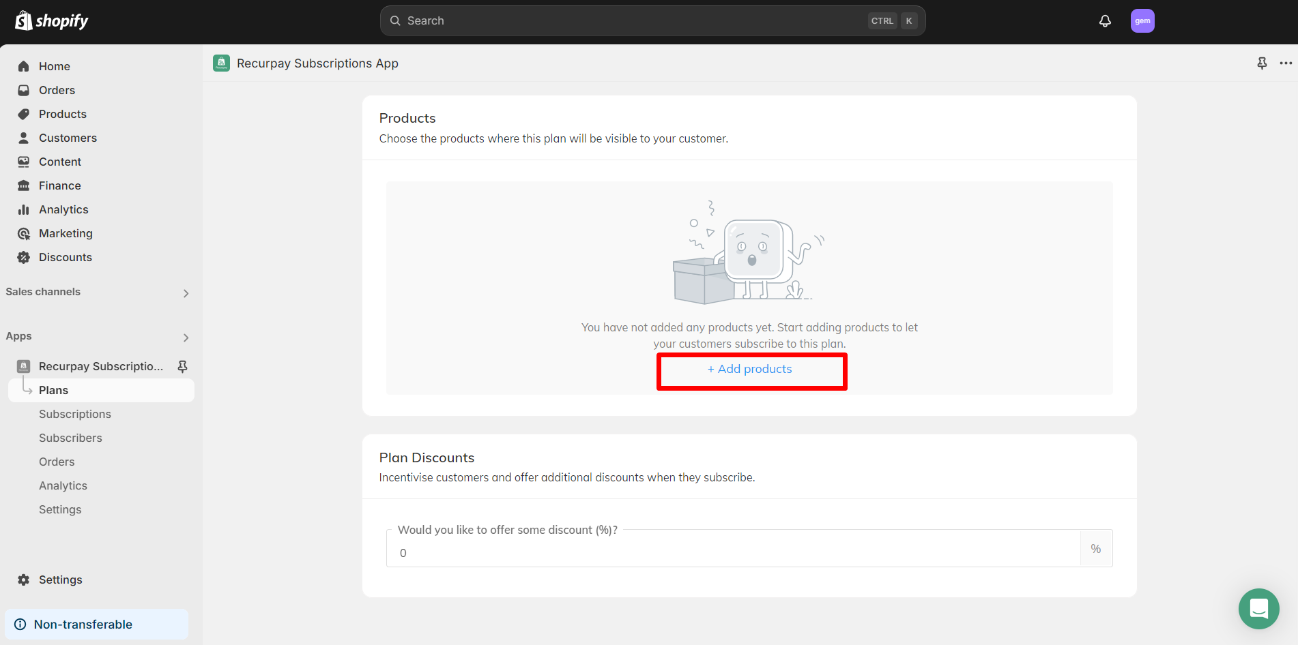Image resolution: width=1298 pixels, height=645 pixels.
Task: Open the Discounts page
Action: click(x=65, y=257)
